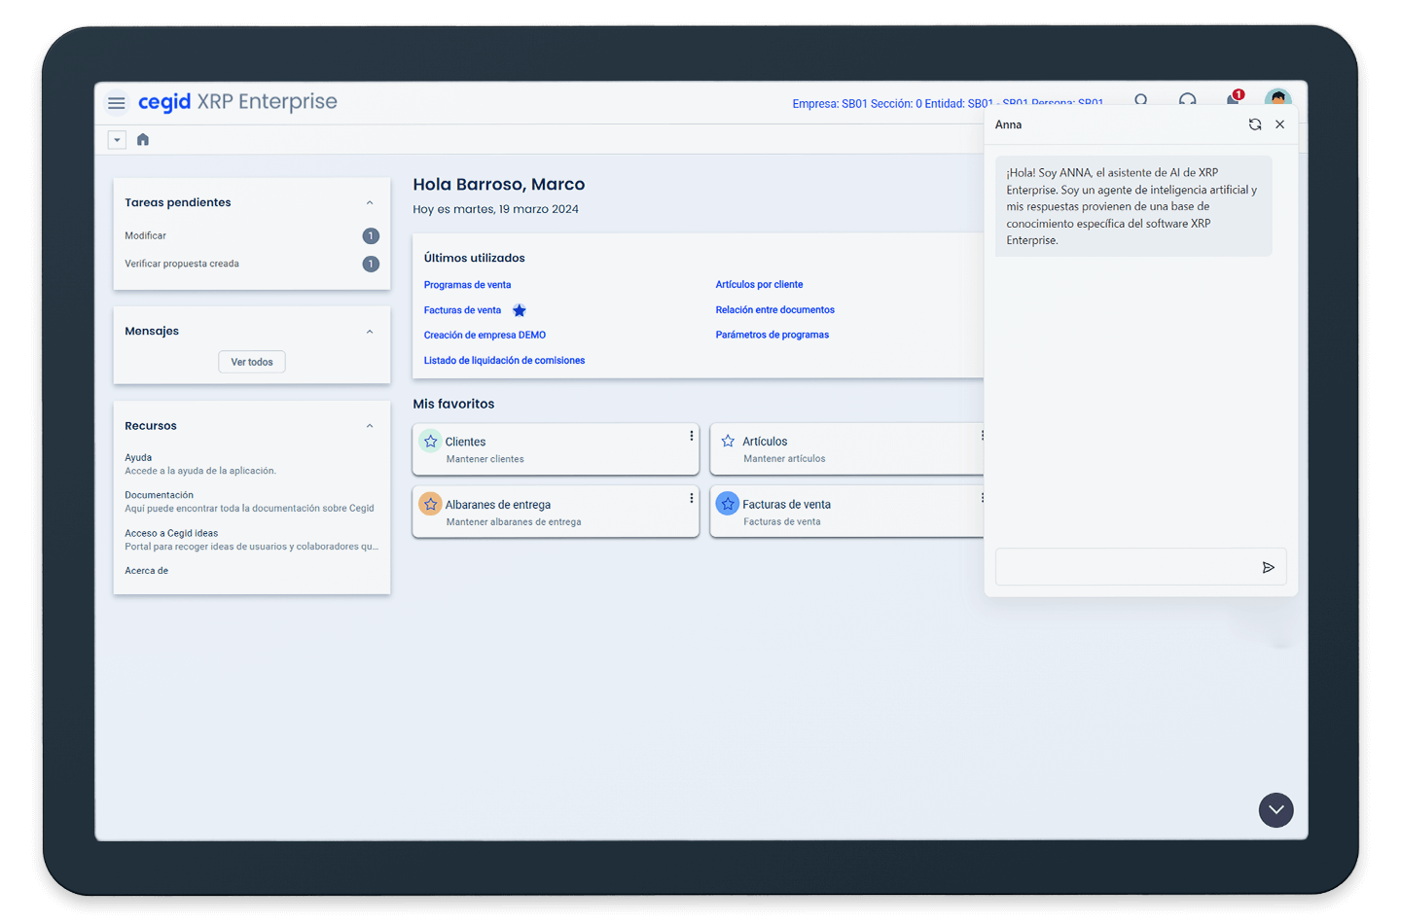The width and height of the screenshot is (1401, 924).
Task: Open the dropdown arrow beside home icon
Action: tap(117, 140)
